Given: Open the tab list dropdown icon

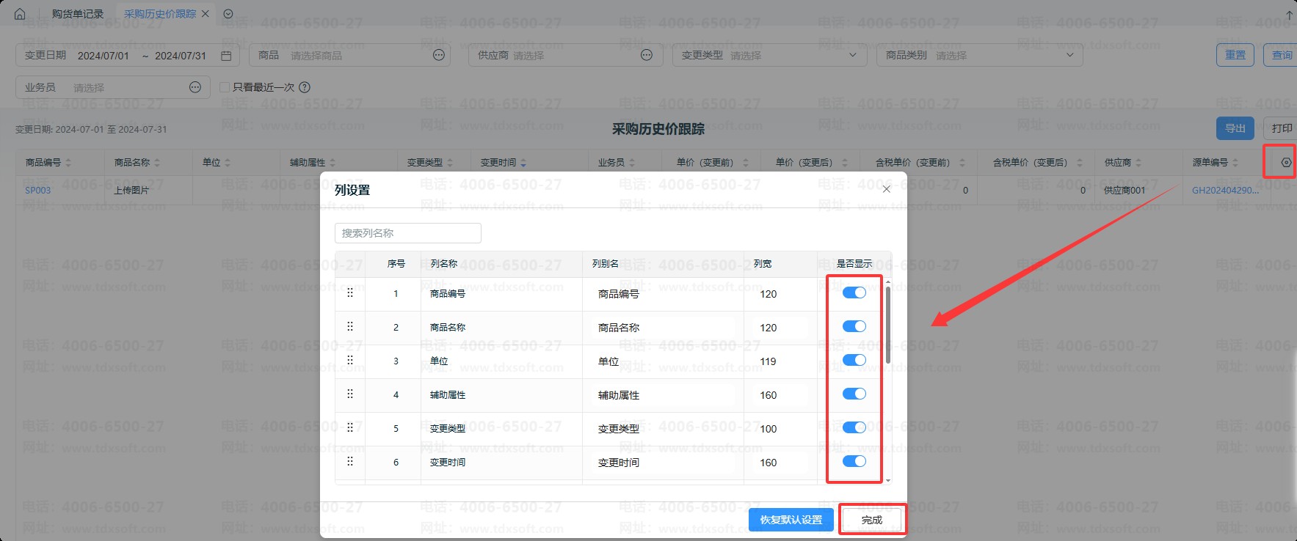Looking at the screenshot, I should point(228,14).
